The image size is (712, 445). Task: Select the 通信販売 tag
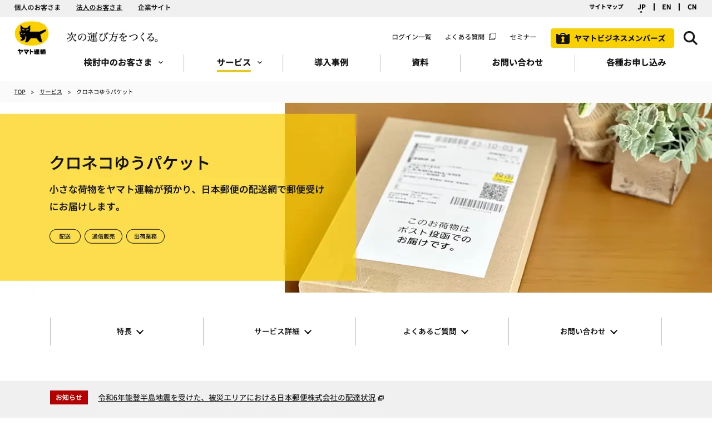click(x=103, y=236)
